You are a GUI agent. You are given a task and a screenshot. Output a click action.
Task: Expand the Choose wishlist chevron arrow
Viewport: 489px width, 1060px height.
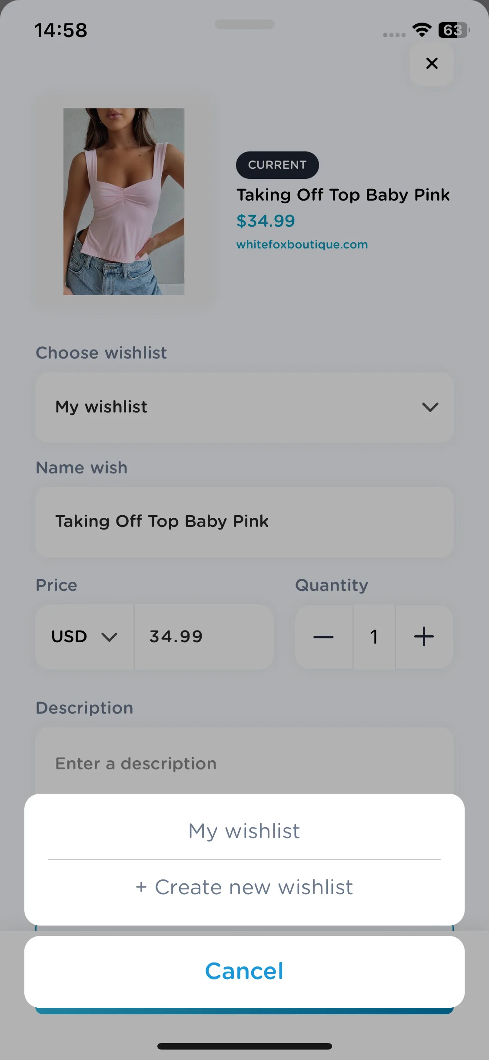(430, 407)
